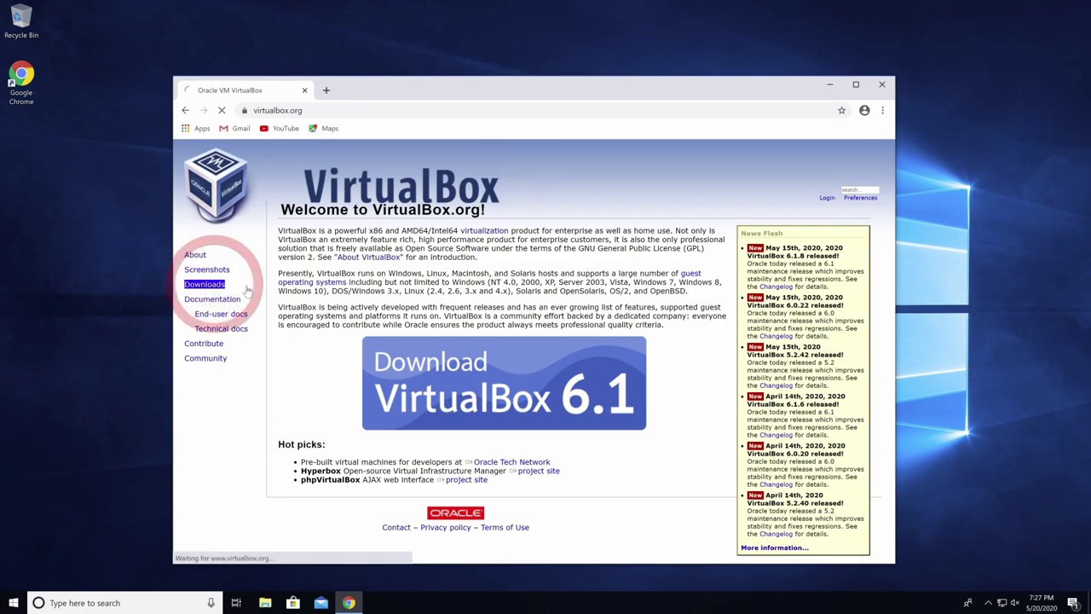Open the Documentation sidebar link

(x=212, y=299)
